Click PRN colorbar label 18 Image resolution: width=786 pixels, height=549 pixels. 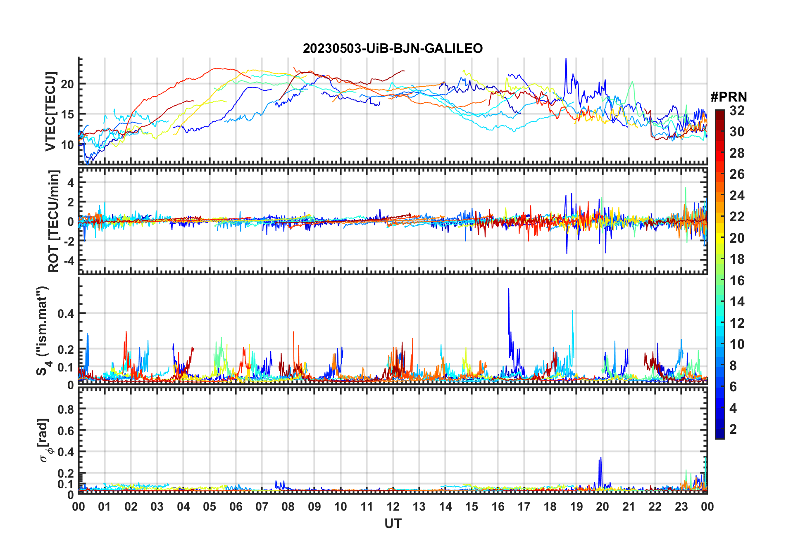click(737, 259)
